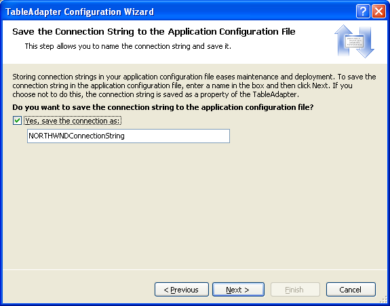Cancel the wizard
The image size is (390, 306).
(351, 289)
